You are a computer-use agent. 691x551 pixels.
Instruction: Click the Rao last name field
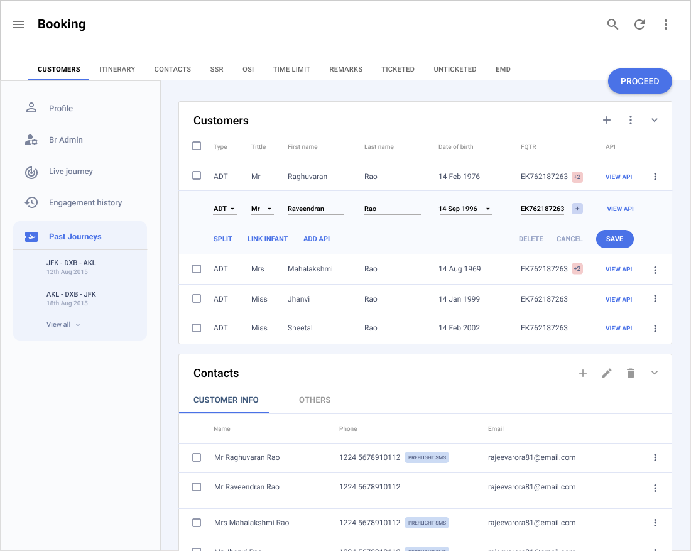[392, 209]
